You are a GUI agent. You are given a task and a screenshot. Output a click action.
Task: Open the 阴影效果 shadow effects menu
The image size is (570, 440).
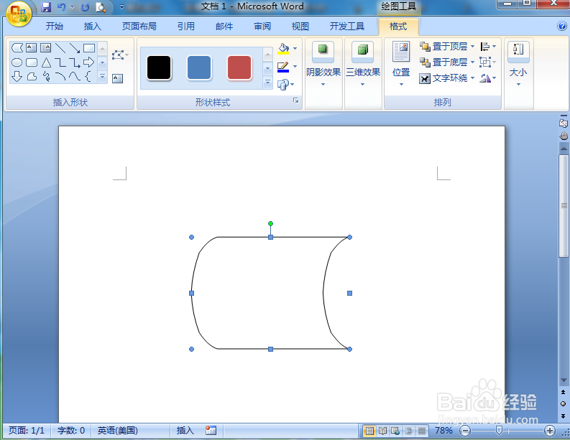tap(323, 64)
